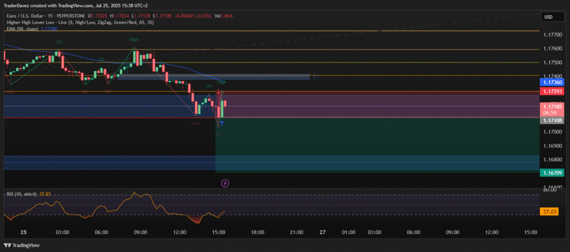Click the 1.17500 price scale tick

point(552,62)
